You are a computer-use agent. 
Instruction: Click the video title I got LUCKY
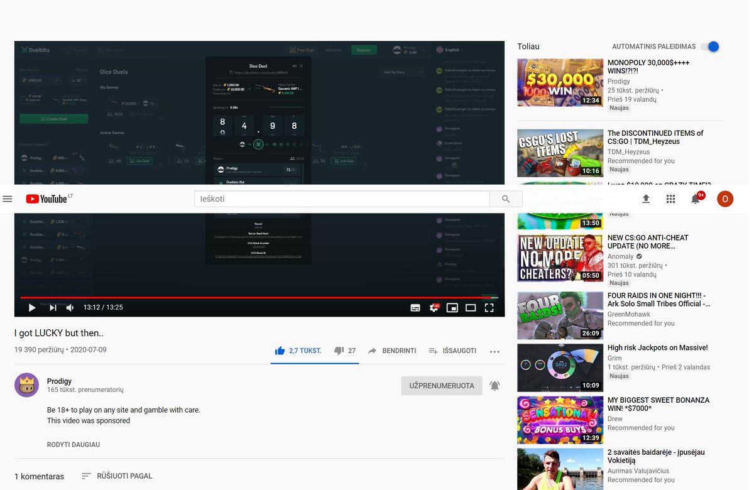click(58, 333)
